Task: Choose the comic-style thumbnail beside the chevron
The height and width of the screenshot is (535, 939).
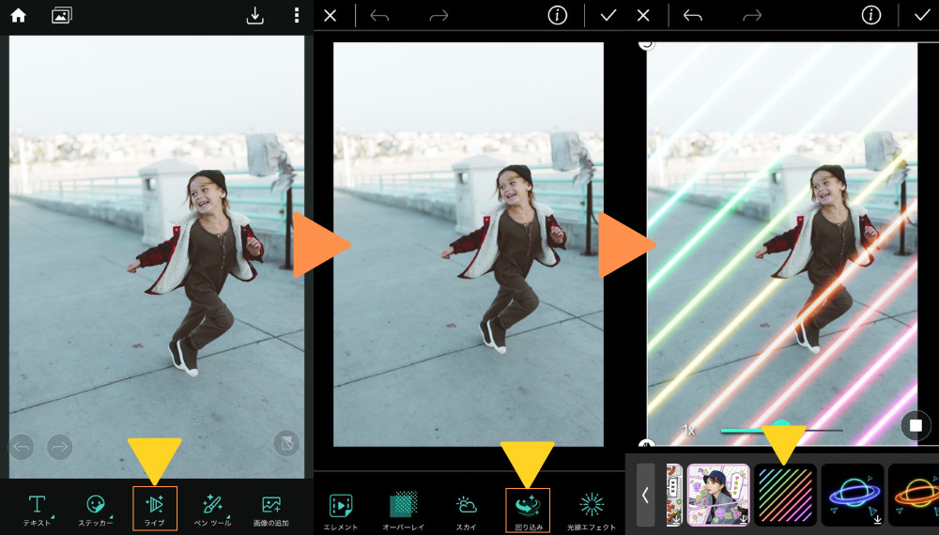Action: point(674,495)
